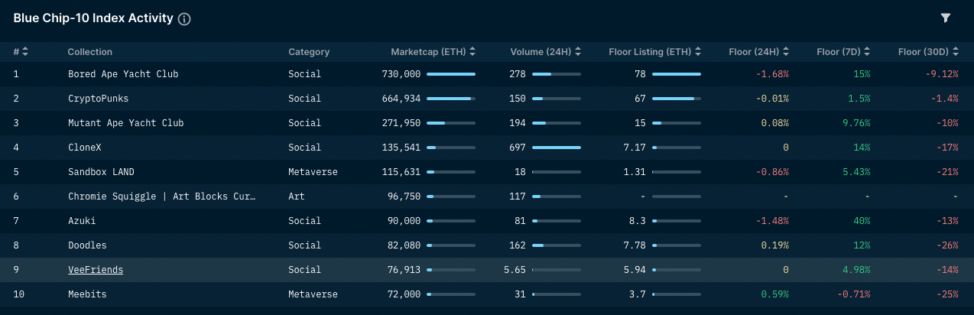
Task: Click floor listing value 1.31
Action: 635,172
